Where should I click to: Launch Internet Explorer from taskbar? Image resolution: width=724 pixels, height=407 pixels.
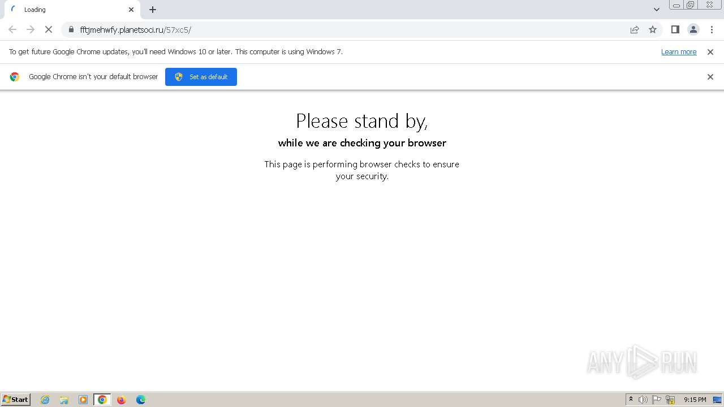coord(45,400)
